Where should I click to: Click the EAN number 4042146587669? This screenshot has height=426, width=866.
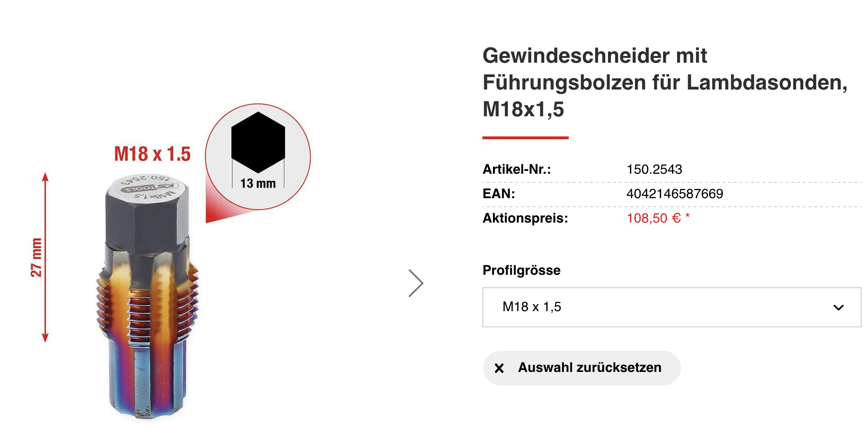pyautogui.click(x=675, y=194)
